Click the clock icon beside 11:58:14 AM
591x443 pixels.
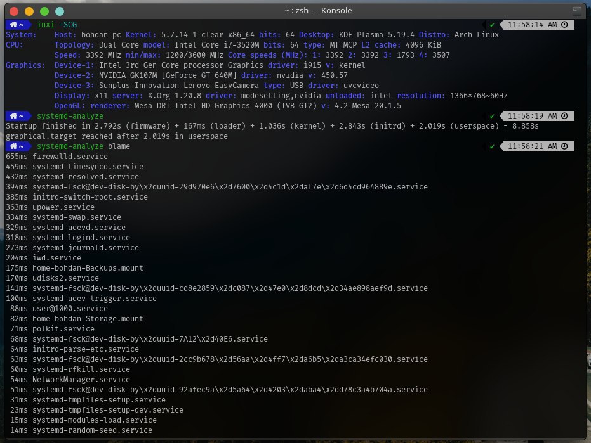tap(564, 25)
